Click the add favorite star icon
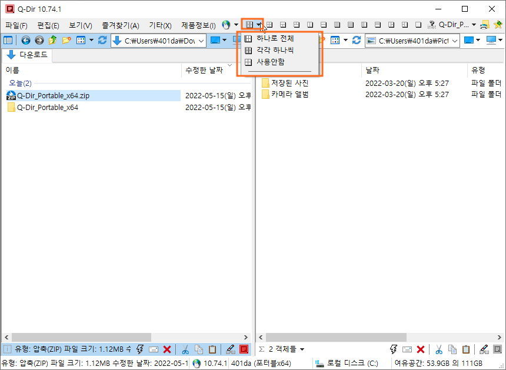 click(x=498, y=25)
